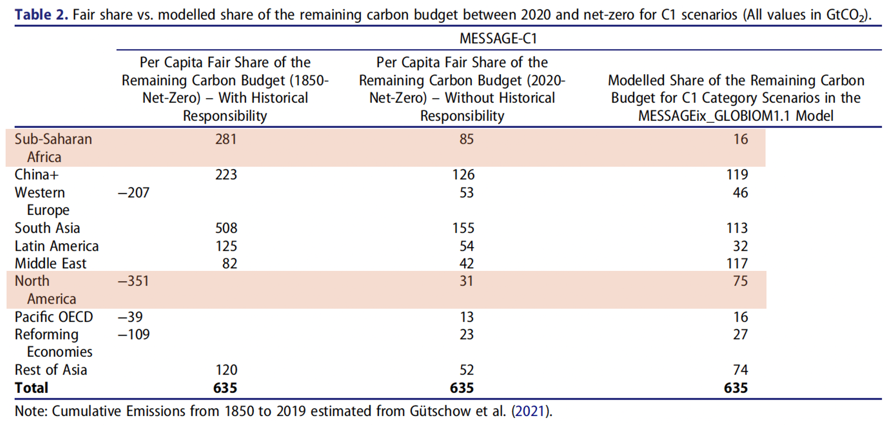Select North America's modelled value 75

coord(740,281)
